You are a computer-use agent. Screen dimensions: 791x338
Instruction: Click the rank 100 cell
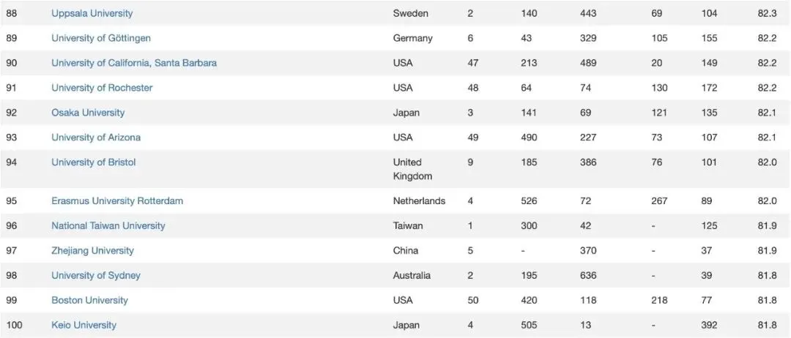[x=14, y=325]
